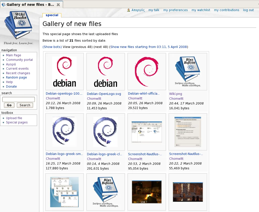The image size is (259, 212).
Task: Open Screenshot-Nautilus link dated 20:53, 2 March
Action: 145,154
